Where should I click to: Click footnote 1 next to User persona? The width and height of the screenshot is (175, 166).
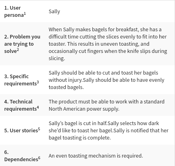(x=25, y=14)
